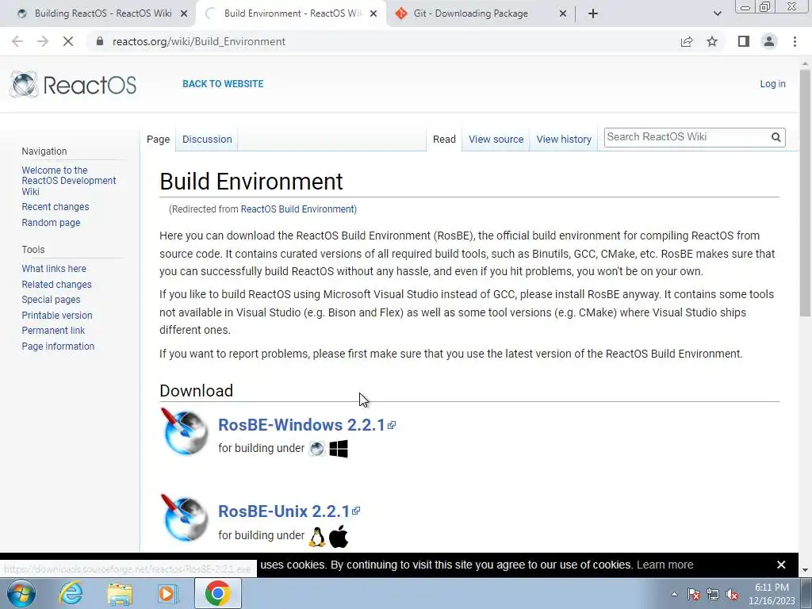812x609 pixels.
Task: Click the ReactOS logo
Action: [x=73, y=84]
